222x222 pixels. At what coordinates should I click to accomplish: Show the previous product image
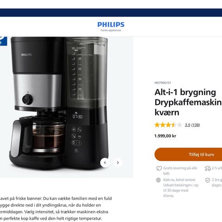pos(105,162)
